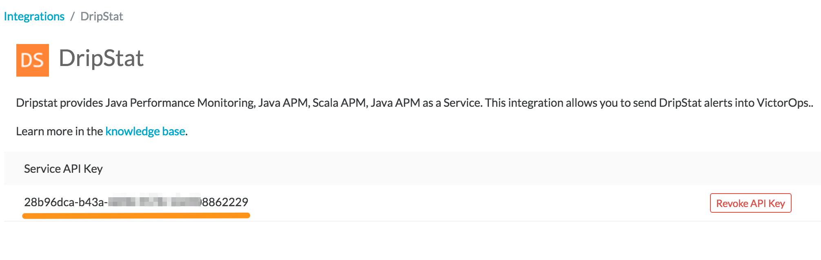Click the orange DripStat badge next to heading
This screenshot has width=821, height=260.
coord(33,60)
